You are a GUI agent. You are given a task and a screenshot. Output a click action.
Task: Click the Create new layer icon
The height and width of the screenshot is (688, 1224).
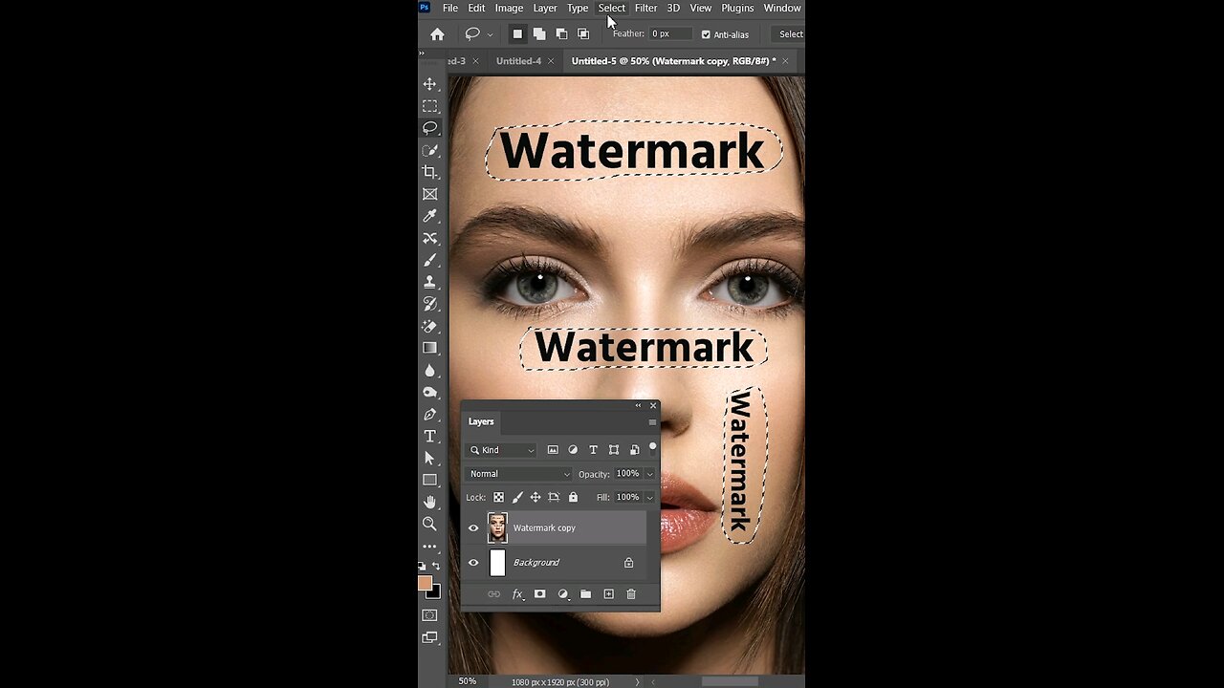(608, 594)
